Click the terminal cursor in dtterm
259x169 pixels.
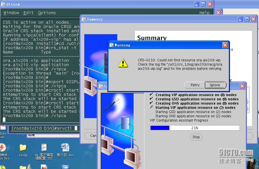4,120
